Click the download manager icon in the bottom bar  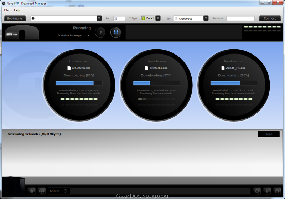42,191
